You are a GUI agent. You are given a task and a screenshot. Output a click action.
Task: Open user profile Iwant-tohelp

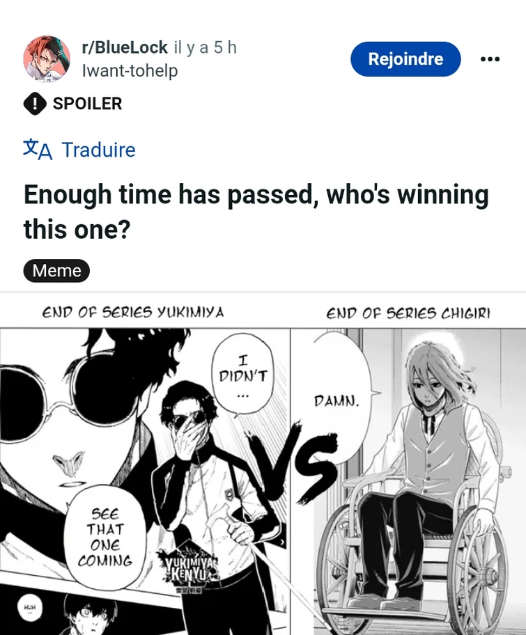130,71
